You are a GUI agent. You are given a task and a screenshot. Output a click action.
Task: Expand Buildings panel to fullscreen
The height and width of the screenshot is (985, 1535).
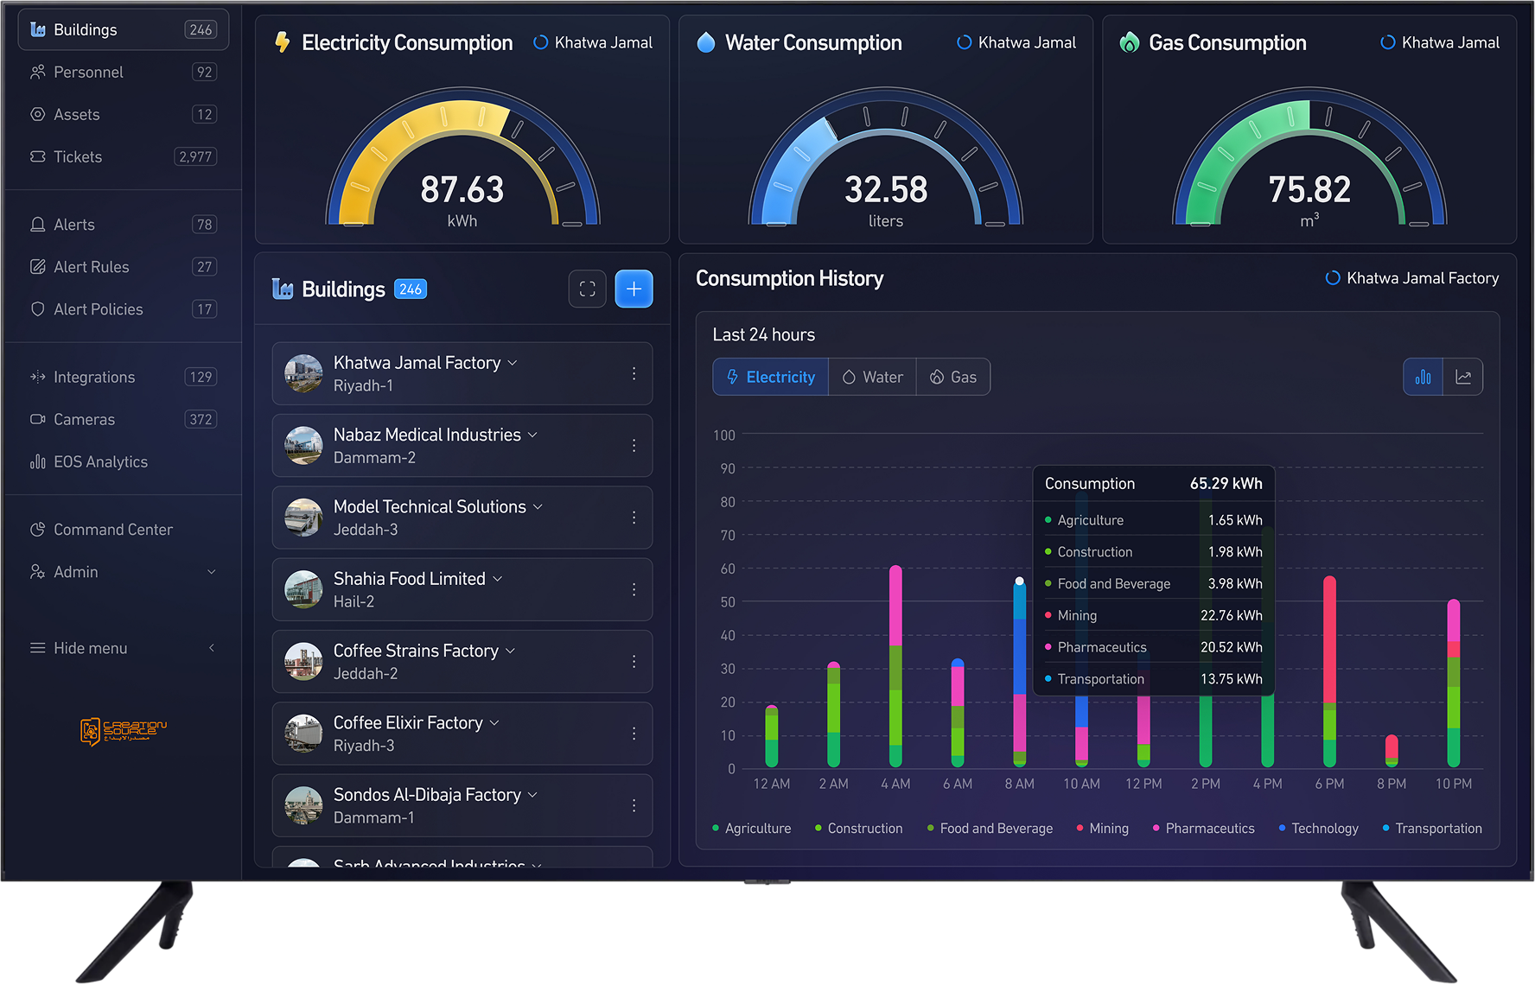tap(588, 289)
